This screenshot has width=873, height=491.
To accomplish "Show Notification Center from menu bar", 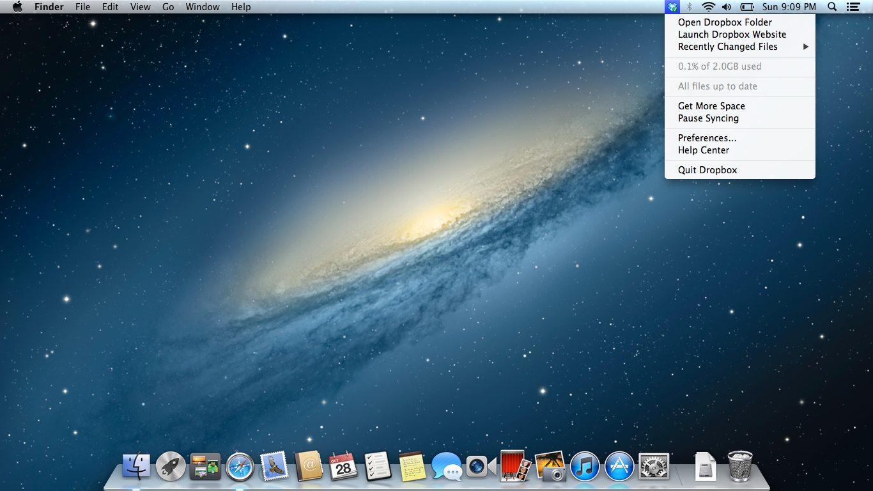I will pos(853,7).
